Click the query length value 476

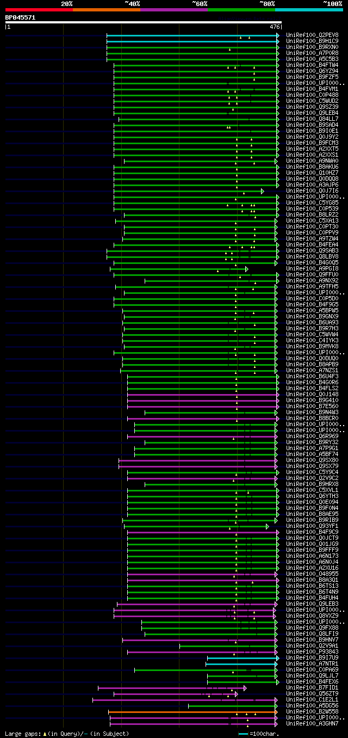(275, 26)
